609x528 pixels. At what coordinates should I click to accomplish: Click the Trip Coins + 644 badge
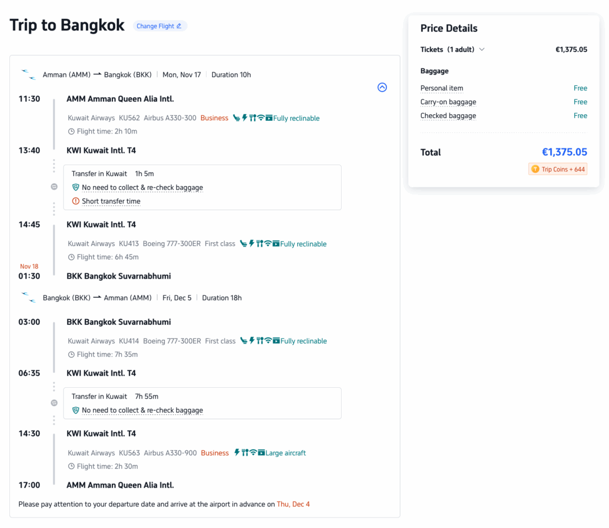tap(558, 169)
